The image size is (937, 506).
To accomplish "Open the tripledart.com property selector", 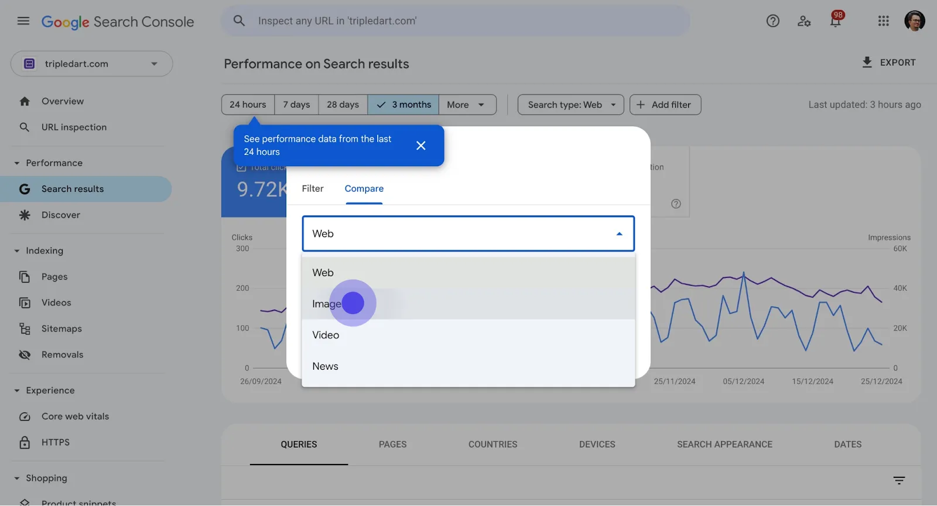I will [x=91, y=64].
